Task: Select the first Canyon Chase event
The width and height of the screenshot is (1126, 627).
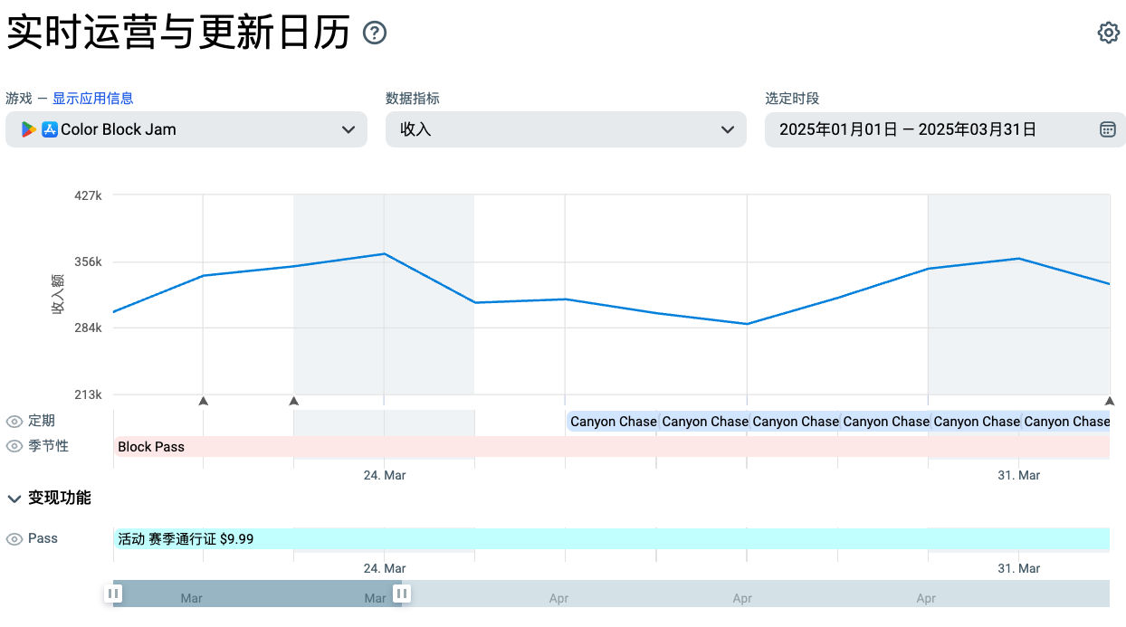Action: point(612,422)
